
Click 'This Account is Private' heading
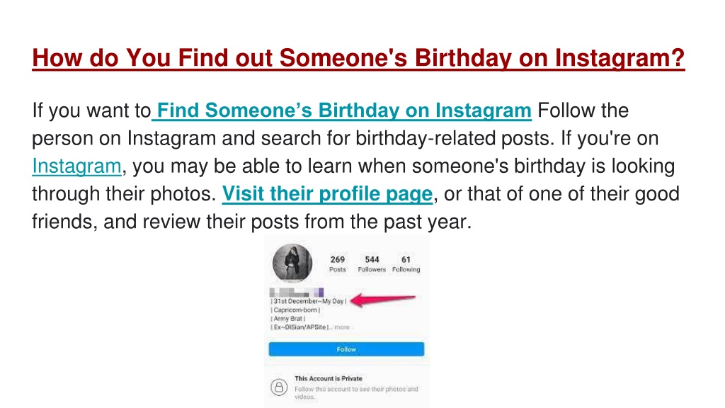[329, 378]
